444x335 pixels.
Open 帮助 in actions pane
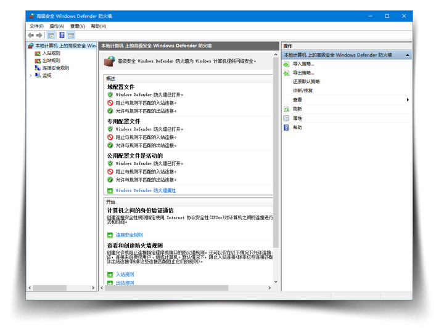coord(297,127)
